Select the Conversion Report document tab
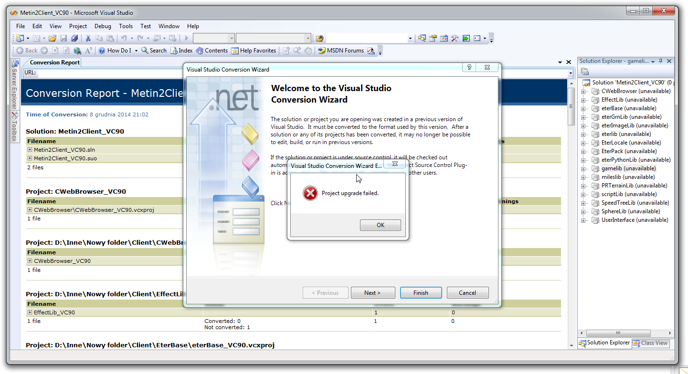 pos(54,62)
